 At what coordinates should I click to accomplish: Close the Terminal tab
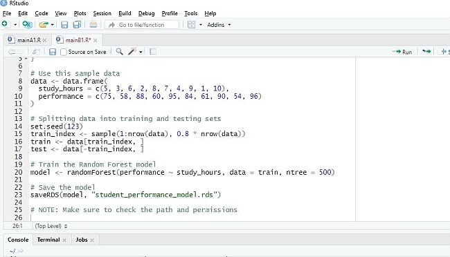point(64,240)
